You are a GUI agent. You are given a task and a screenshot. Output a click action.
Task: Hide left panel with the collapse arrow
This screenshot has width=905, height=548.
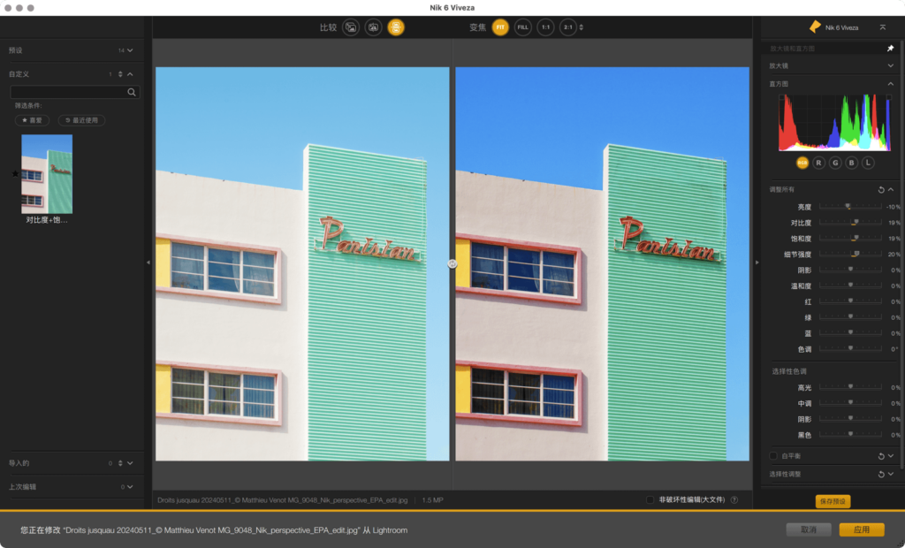pyautogui.click(x=148, y=263)
